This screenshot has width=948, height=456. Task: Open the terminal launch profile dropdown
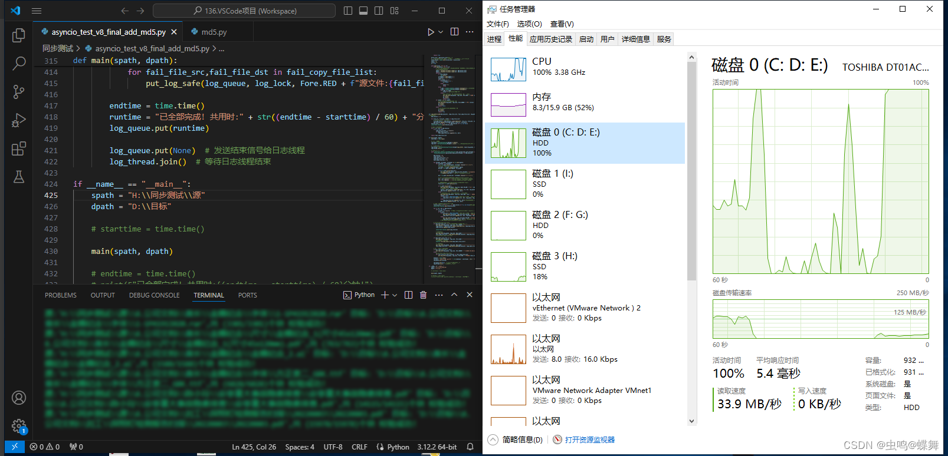pyautogui.click(x=395, y=295)
